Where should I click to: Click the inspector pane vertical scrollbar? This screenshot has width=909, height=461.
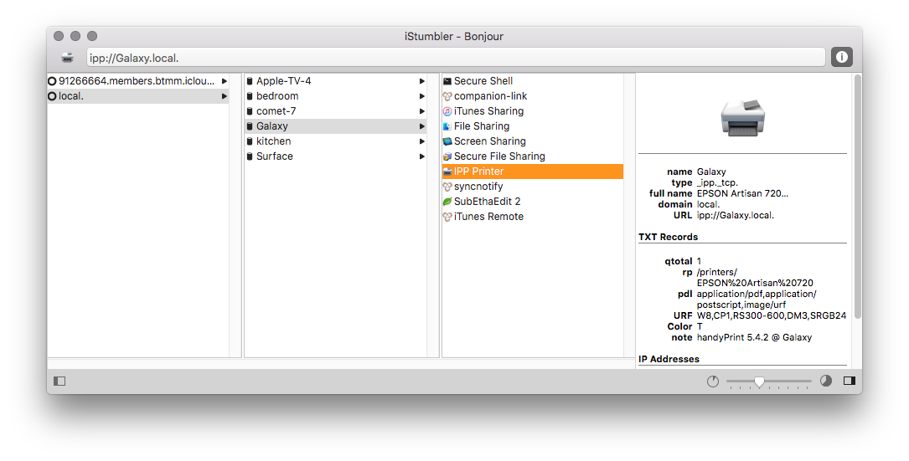tap(857, 197)
